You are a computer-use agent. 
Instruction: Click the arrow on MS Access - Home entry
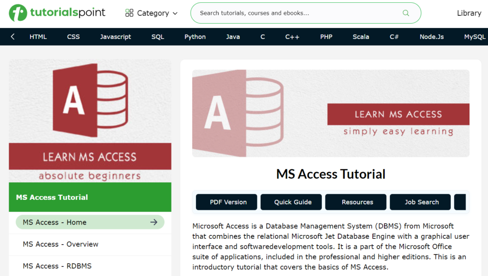coord(153,222)
